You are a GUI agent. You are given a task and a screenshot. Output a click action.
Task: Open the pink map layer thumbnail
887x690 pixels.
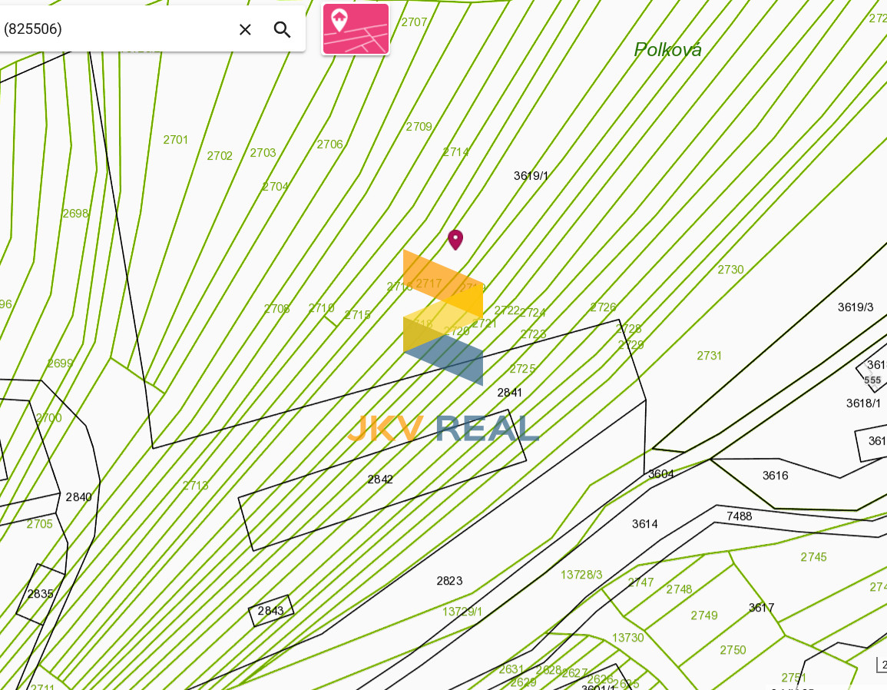[356, 29]
